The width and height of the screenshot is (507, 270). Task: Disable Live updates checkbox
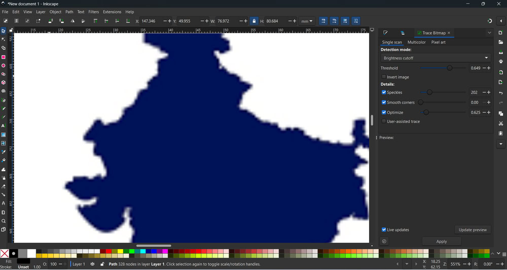(x=384, y=229)
